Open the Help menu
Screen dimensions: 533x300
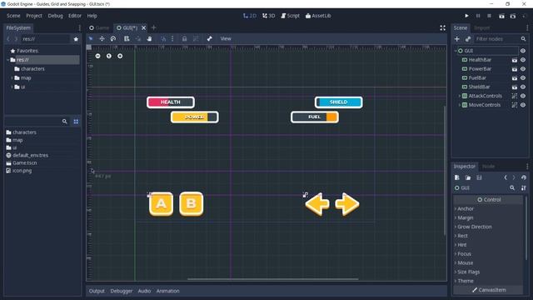click(92, 16)
